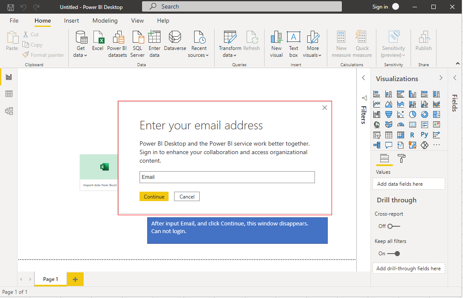Click the Format painter command
463x298 pixels.
[x=44, y=55]
